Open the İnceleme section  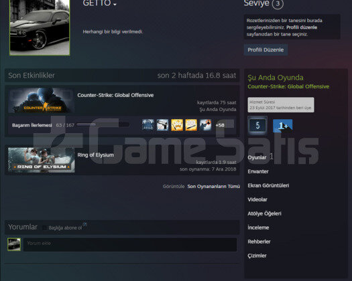click(x=258, y=227)
